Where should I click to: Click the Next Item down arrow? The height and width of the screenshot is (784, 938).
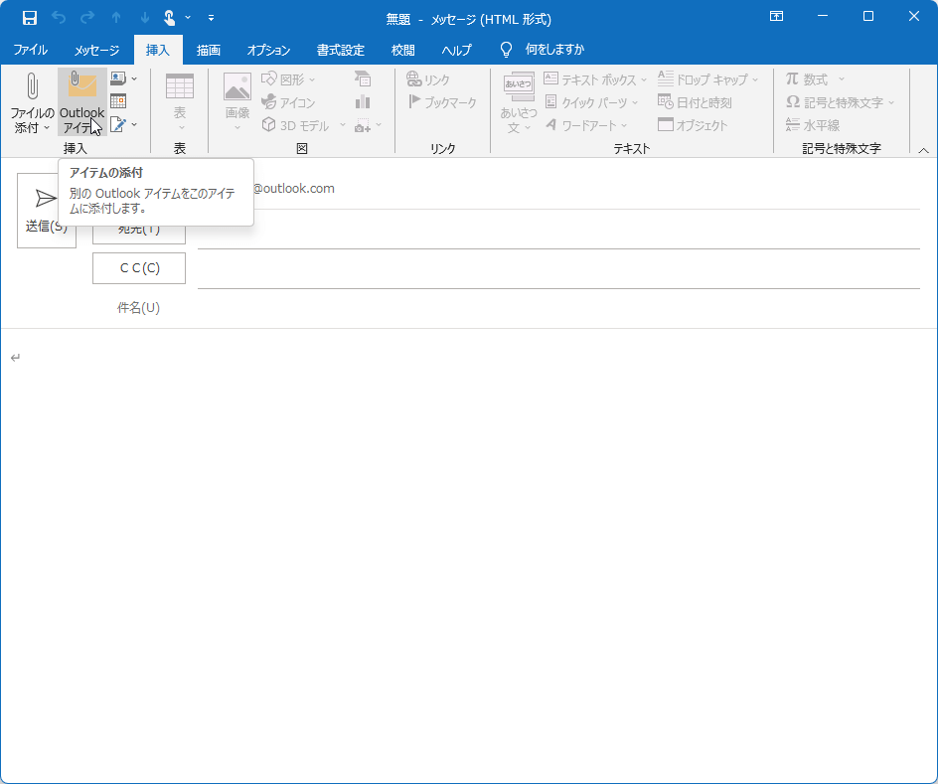tap(144, 18)
